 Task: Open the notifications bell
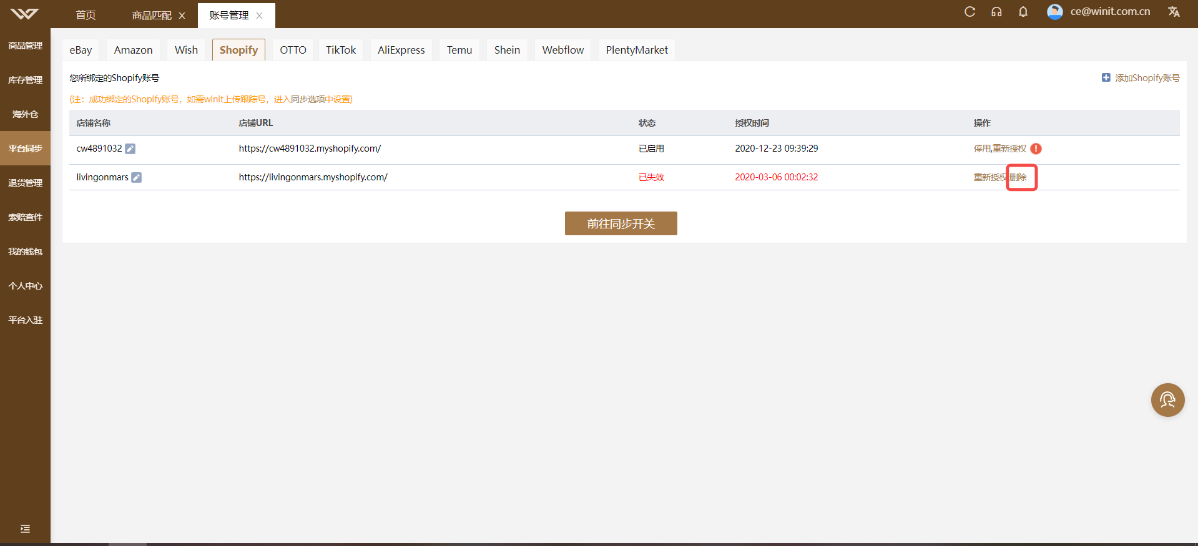click(x=1023, y=11)
